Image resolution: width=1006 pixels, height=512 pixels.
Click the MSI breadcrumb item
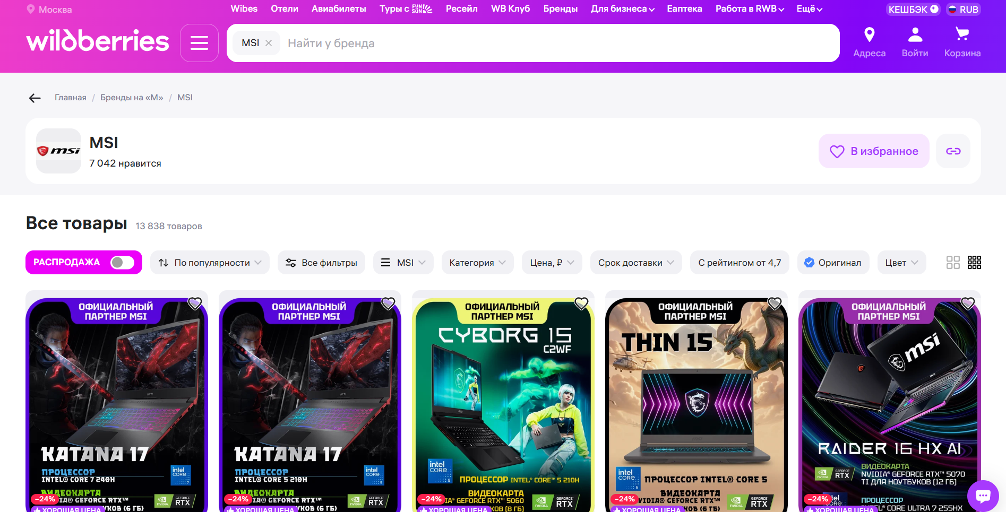[185, 98]
